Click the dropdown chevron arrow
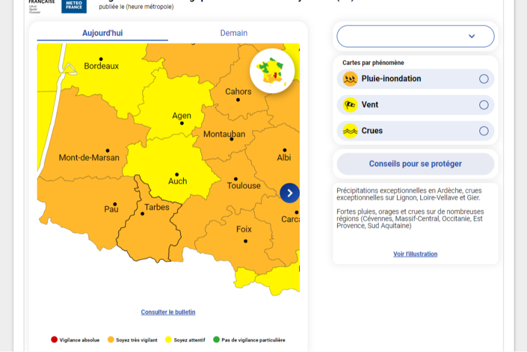The image size is (527, 352). pyautogui.click(x=472, y=36)
